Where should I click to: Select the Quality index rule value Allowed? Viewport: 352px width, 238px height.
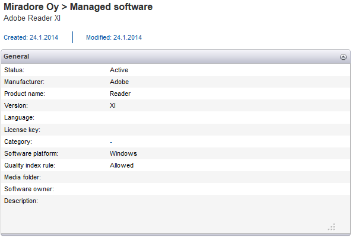tap(122, 165)
